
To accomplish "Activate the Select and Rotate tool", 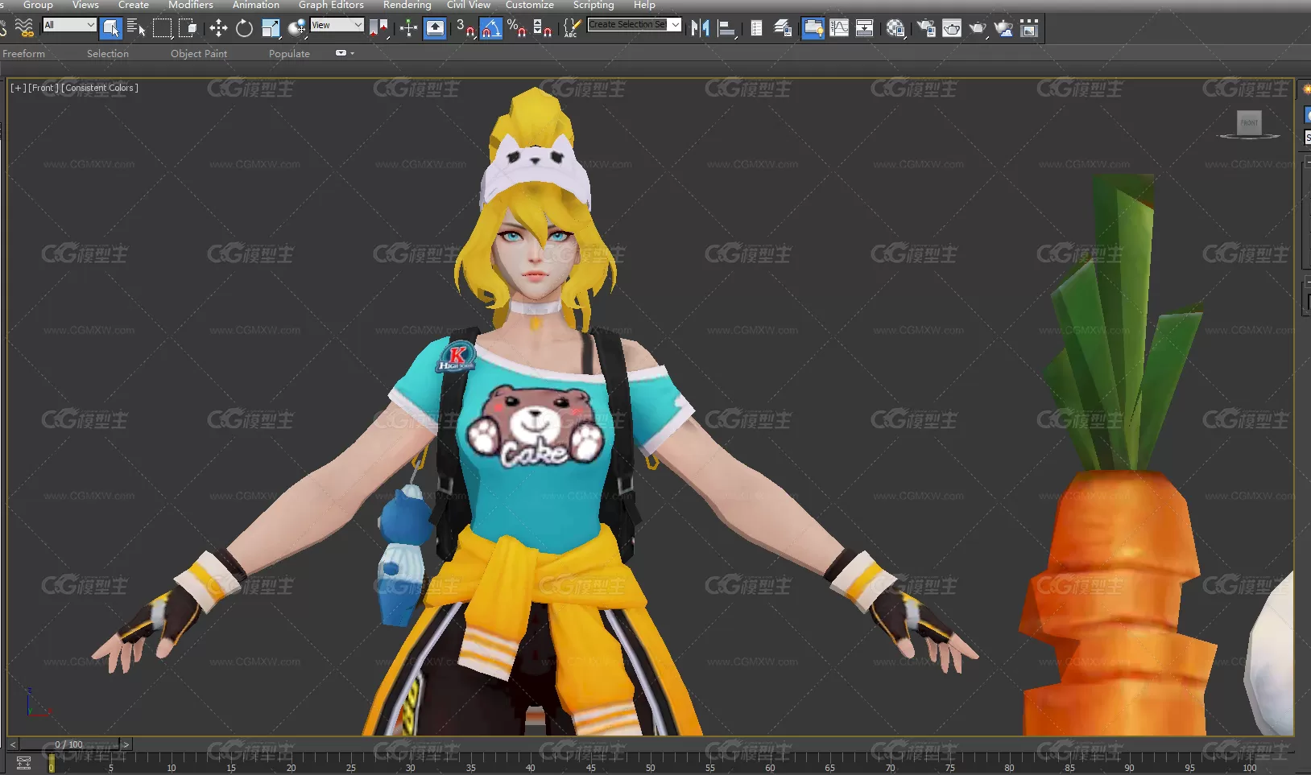I will pyautogui.click(x=244, y=29).
